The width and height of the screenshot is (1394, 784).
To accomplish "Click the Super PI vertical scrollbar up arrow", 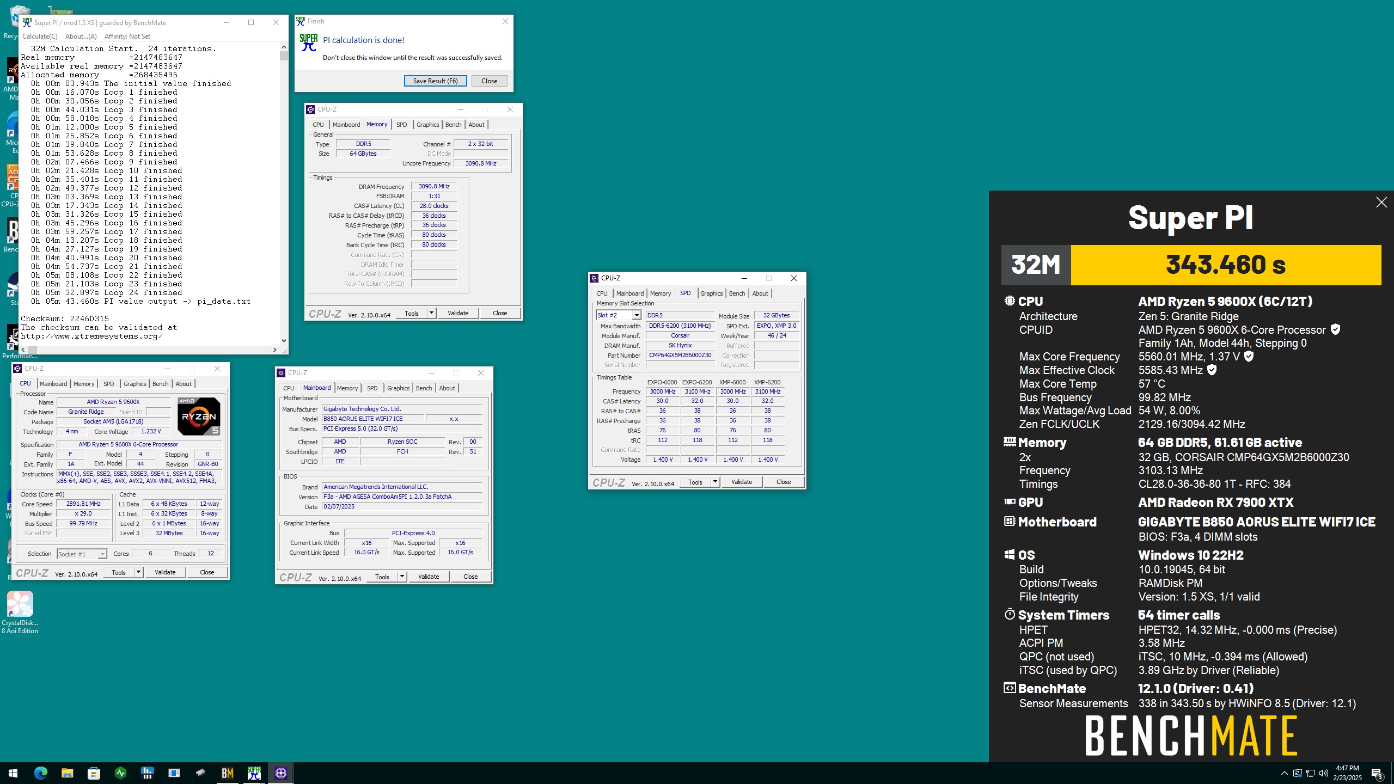I will [x=284, y=48].
